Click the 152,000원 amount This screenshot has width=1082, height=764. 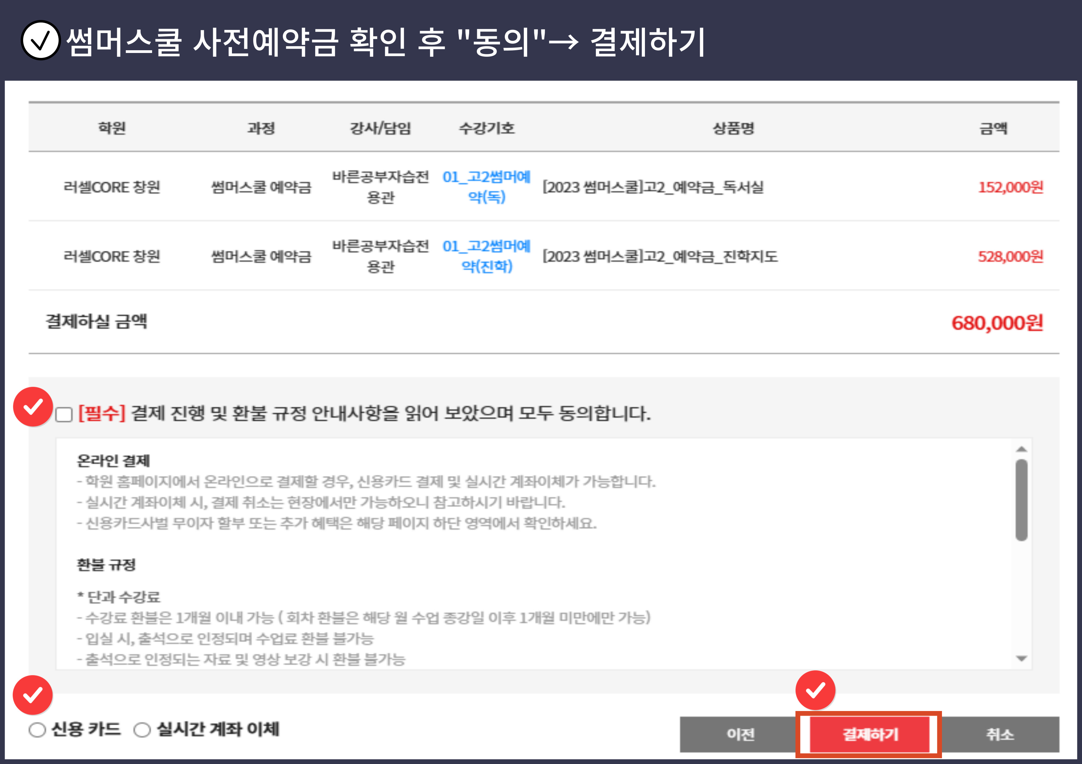click(1010, 187)
